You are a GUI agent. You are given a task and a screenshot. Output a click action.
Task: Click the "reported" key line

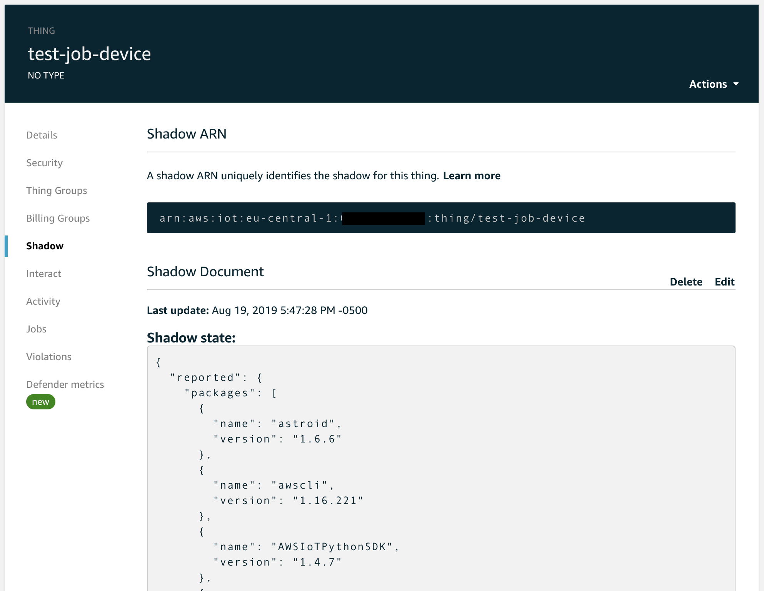pyautogui.click(x=216, y=377)
